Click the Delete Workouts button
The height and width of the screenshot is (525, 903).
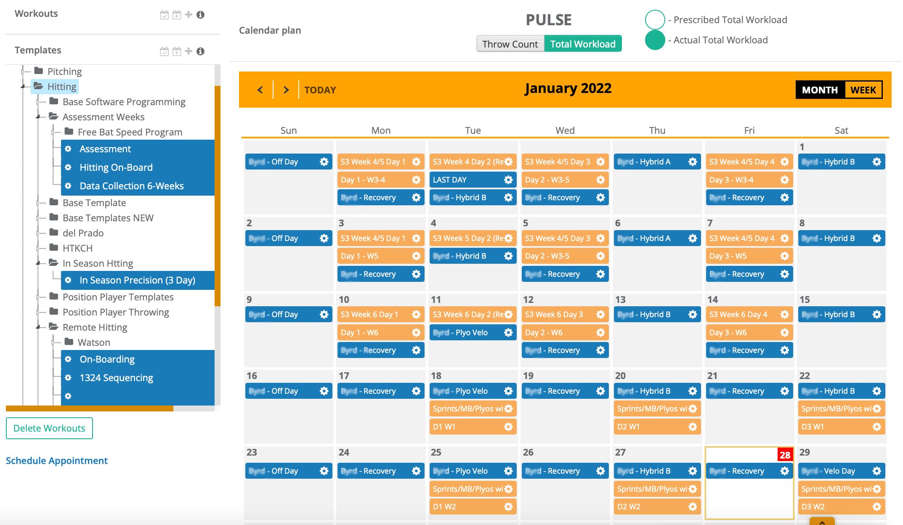[x=49, y=428]
